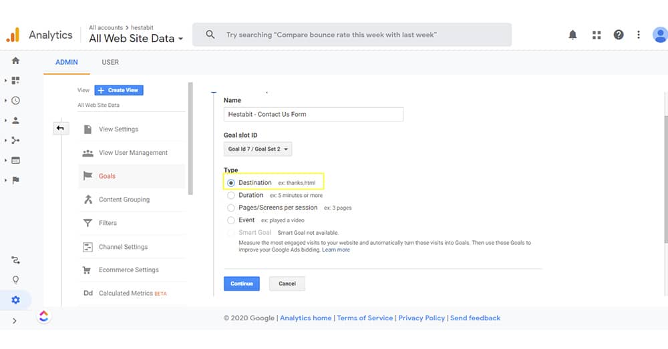The image size is (668, 349).
Task: Click the Calculated Metrics Dd icon
Action: pos(88,293)
